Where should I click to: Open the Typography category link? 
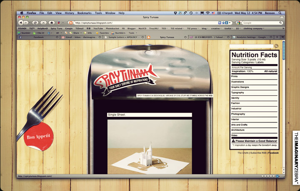click(237, 92)
